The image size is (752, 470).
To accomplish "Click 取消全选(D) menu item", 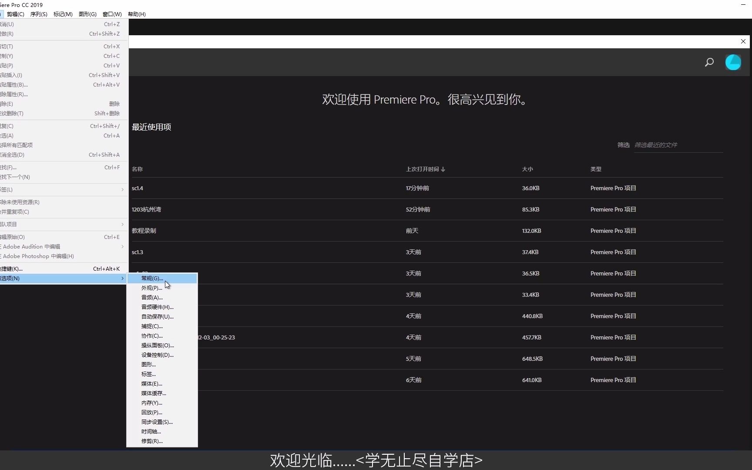I will coord(63,154).
